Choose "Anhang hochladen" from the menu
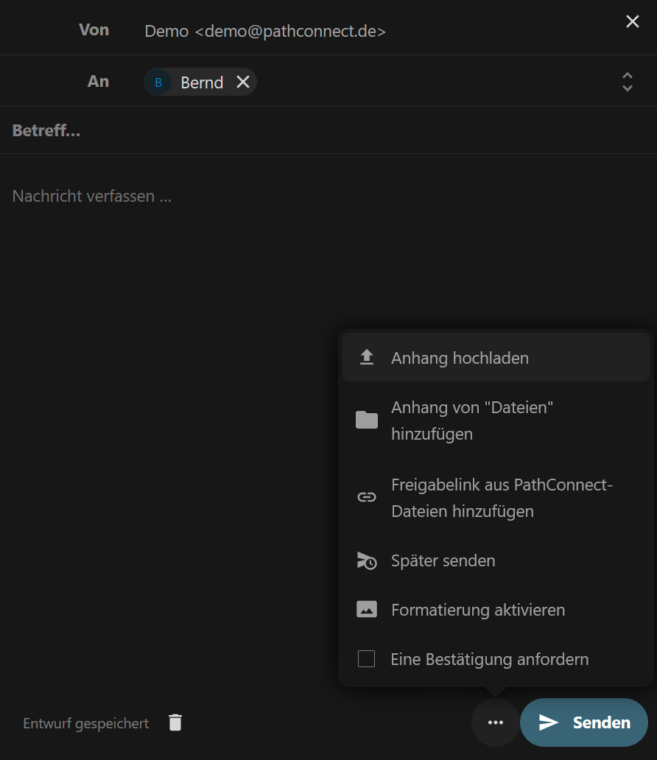Image resolution: width=657 pixels, height=760 pixels. tap(460, 357)
